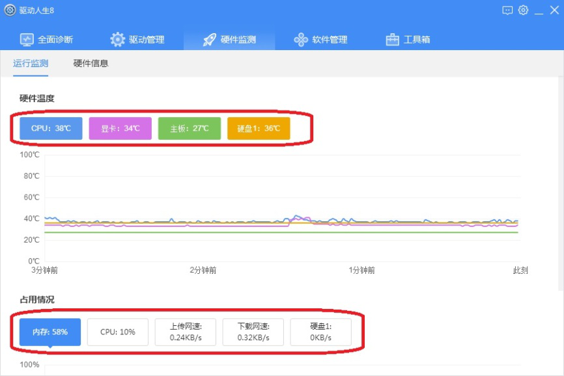Viewport: 564px width, 376px height.
Task: Open the settings gear in title bar
Action: click(522, 9)
